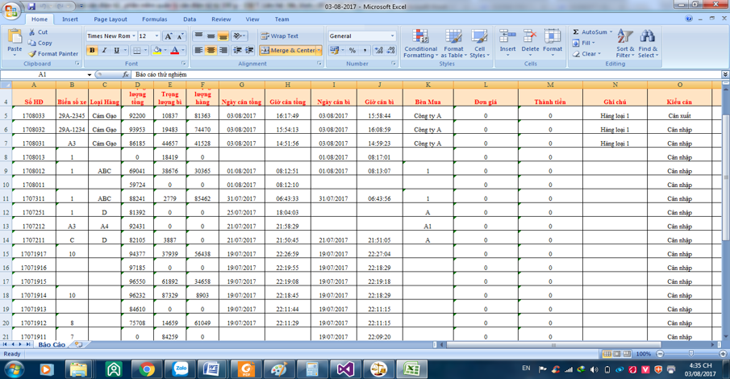730x379 pixels.
Task: Click Find & Select binoculars
Action: (648, 43)
